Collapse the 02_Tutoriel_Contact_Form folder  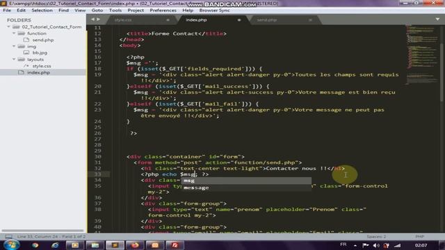coord(9,26)
